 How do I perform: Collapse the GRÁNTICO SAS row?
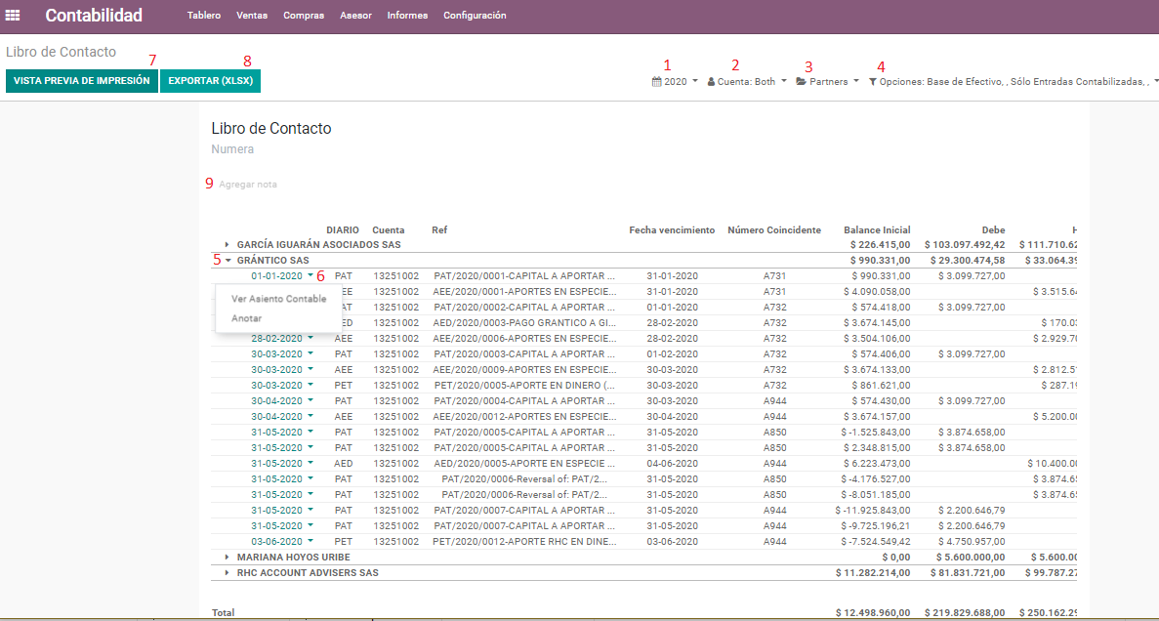click(228, 261)
